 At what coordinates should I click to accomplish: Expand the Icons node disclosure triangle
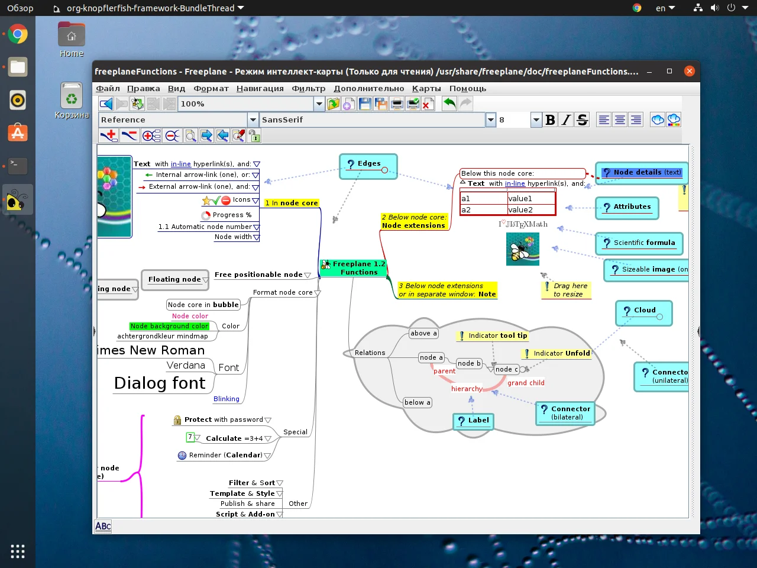click(x=255, y=200)
